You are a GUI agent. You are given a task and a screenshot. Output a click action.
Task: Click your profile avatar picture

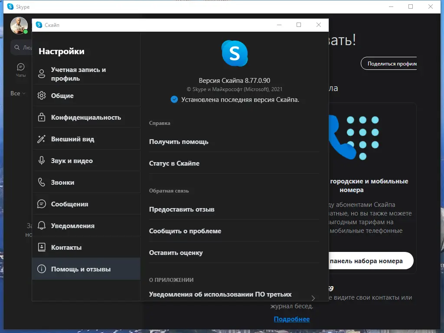(19, 25)
